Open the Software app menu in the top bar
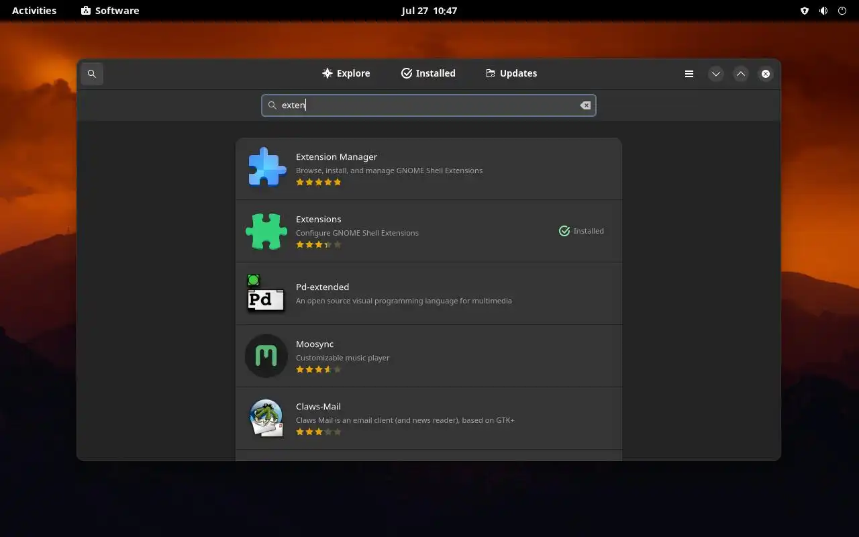 point(110,11)
